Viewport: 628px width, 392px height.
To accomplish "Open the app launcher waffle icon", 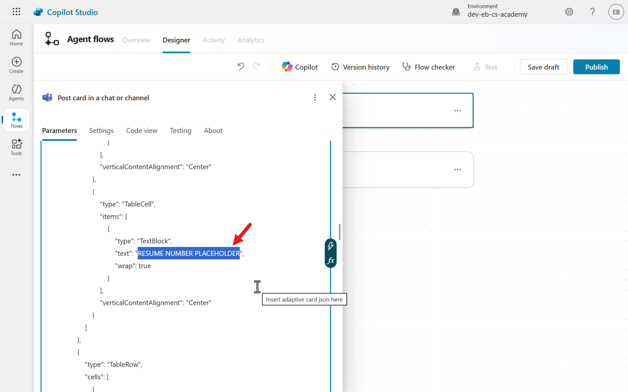I will pos(16,12).
